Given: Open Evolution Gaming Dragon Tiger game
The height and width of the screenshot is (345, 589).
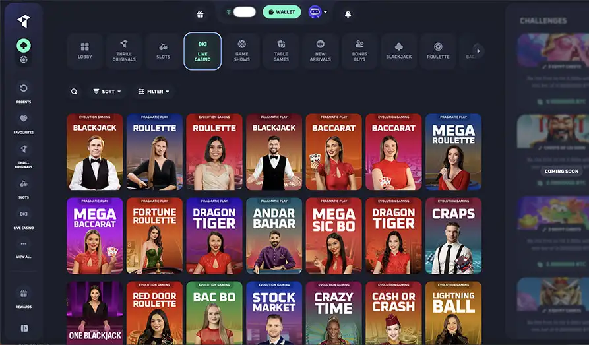Looking at the screenshot, I should click(x=393, y=235).
